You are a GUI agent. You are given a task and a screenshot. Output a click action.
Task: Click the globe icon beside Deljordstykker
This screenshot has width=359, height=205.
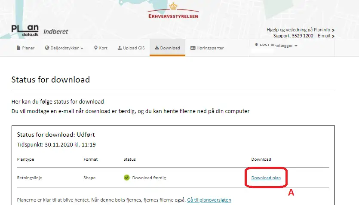[47, 48]
